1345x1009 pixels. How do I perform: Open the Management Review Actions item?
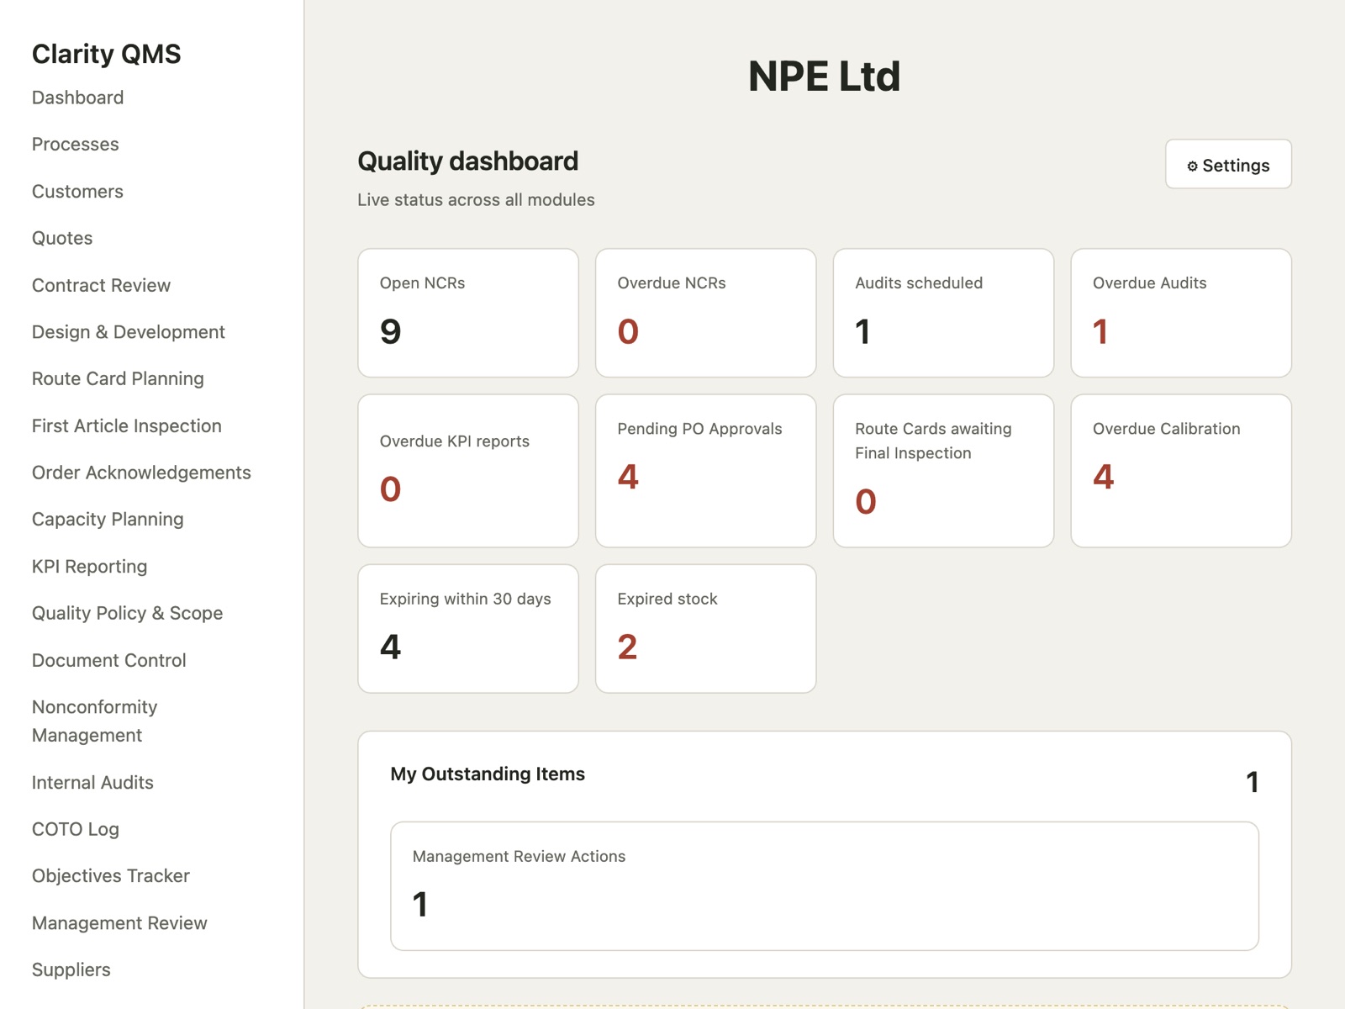[825, 886]
